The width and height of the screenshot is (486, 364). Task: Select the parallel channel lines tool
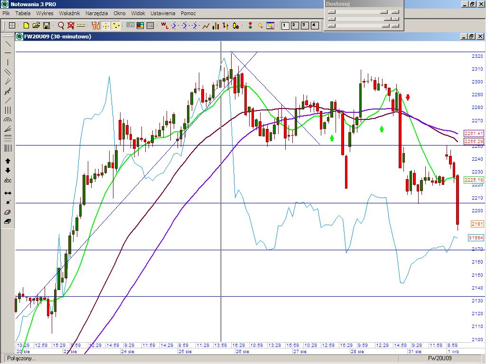(x=8, y=72)
